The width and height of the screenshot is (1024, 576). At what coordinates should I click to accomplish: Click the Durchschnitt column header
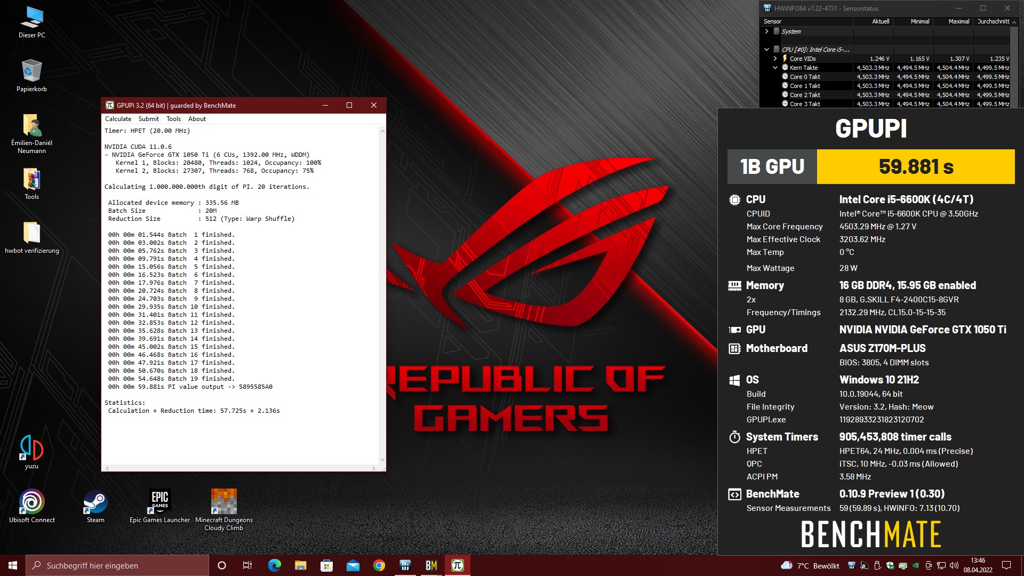[993, 21]
